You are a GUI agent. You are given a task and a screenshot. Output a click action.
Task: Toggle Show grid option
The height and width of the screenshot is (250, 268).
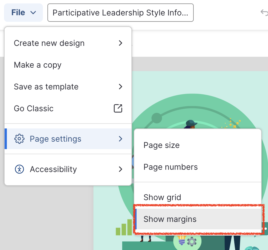[162, 197]
